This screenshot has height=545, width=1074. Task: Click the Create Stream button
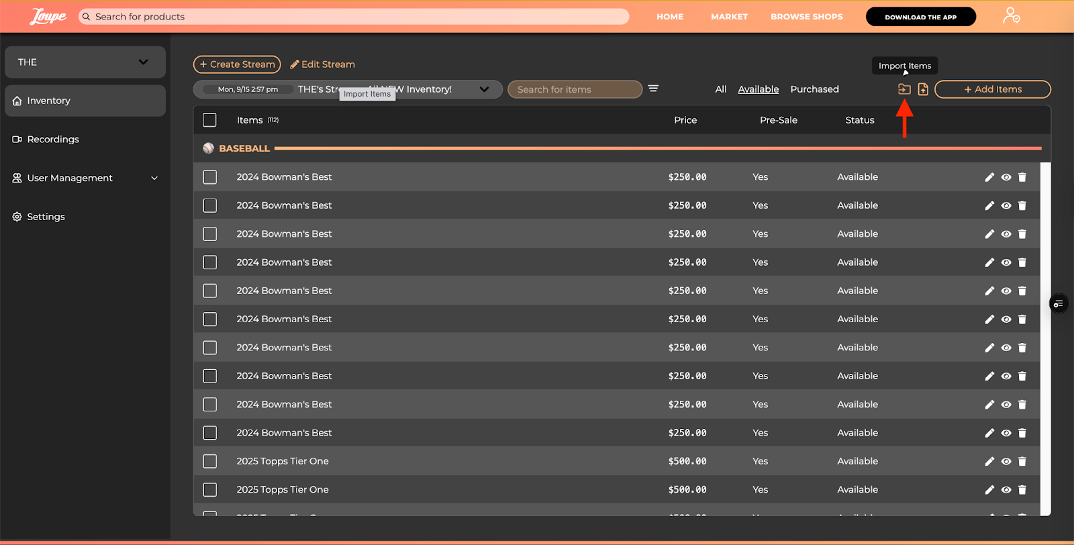click(x=237, y=64)
